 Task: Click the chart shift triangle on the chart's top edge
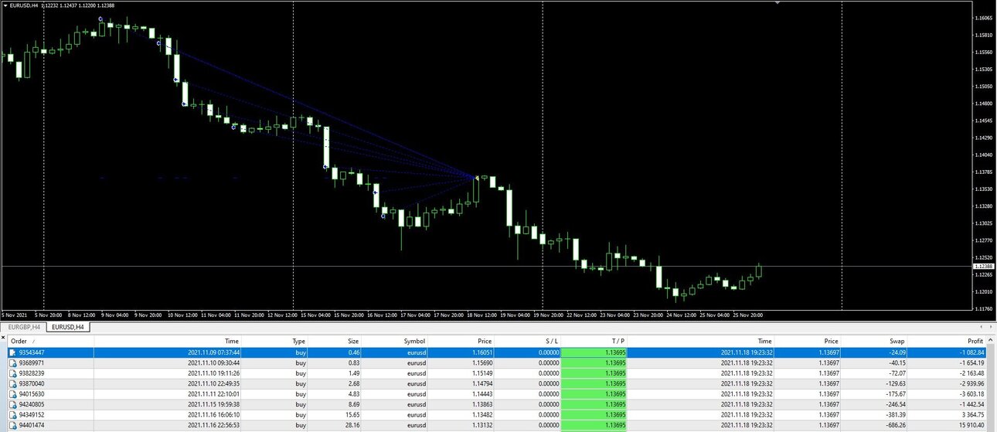tap(778, 3)
